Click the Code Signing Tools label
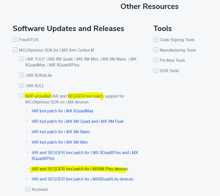 (177, 40)
